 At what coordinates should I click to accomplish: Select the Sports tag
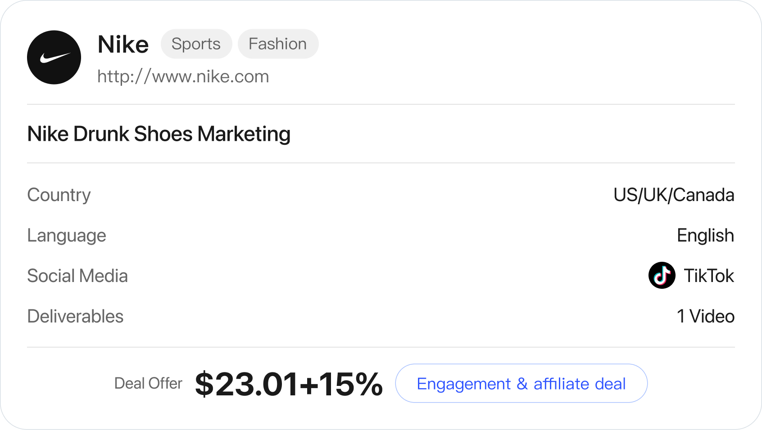pos(196,44)
